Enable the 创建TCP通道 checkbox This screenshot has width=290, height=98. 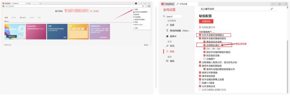pos(200,83)
